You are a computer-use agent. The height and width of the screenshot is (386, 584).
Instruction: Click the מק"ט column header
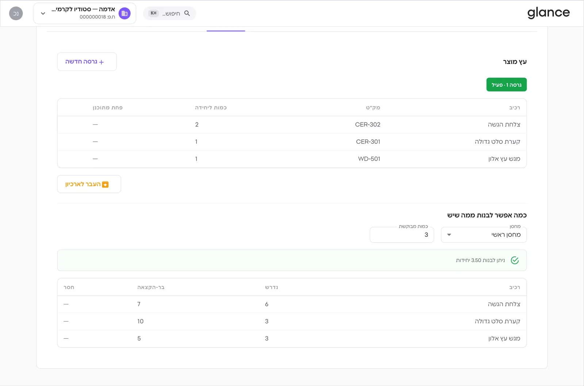pyautogui.click(x=373, y=108)
